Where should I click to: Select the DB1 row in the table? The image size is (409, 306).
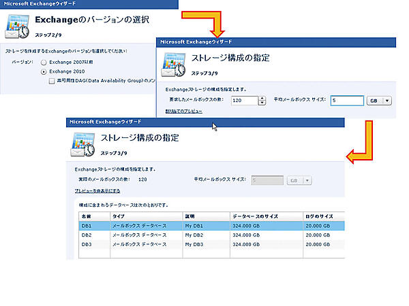coord(87,225)
